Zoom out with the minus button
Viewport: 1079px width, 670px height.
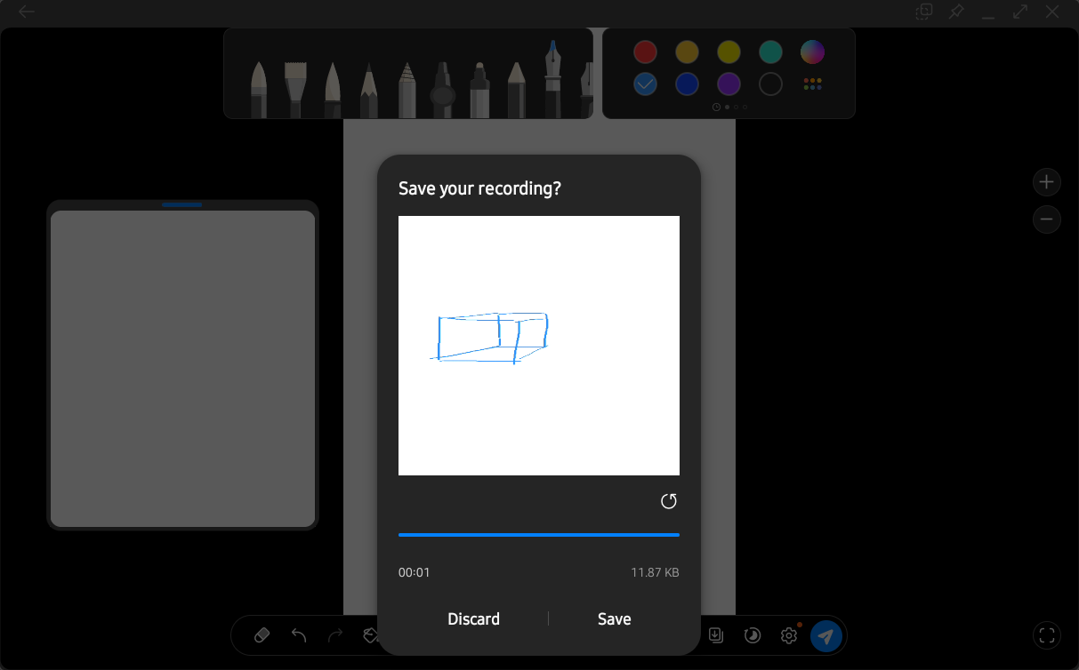[x=1046, y=219]
